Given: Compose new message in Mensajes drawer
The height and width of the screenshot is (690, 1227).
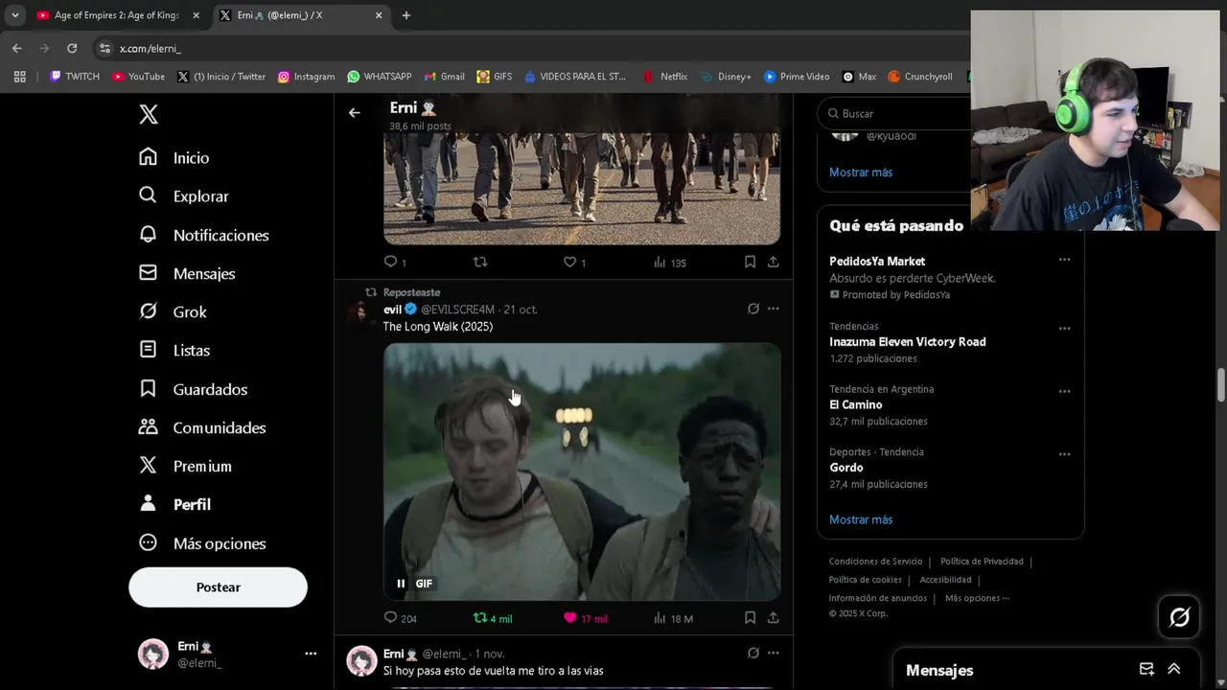Looking at the screenshot, I should [1146, 669].
